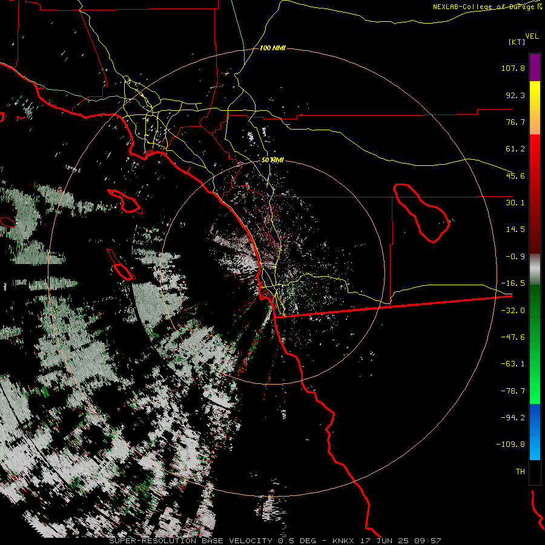Click the 45.6 velocity scale value
The image size is (545, 545).
click(x=515, y=176)
